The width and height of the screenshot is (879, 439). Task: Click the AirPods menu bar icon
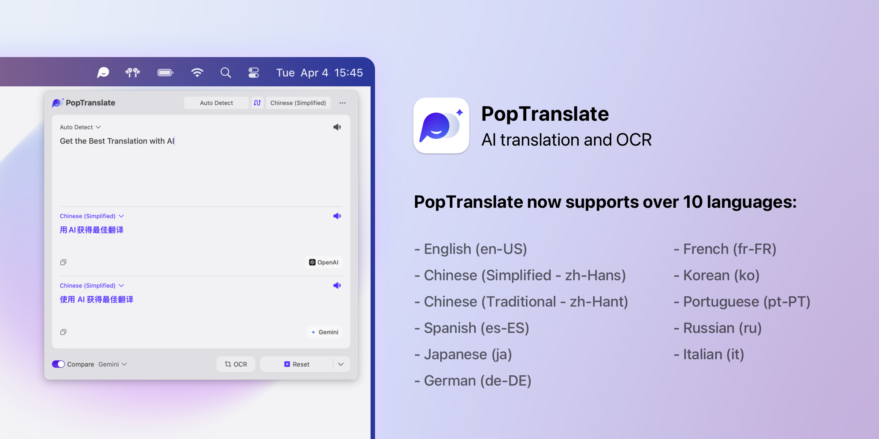[133, 72]
